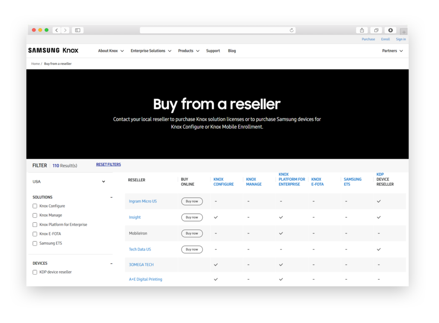Open the Ingram Micro US reseller link
This screenshot has height=323, width=439.
(x=143, y=201)
